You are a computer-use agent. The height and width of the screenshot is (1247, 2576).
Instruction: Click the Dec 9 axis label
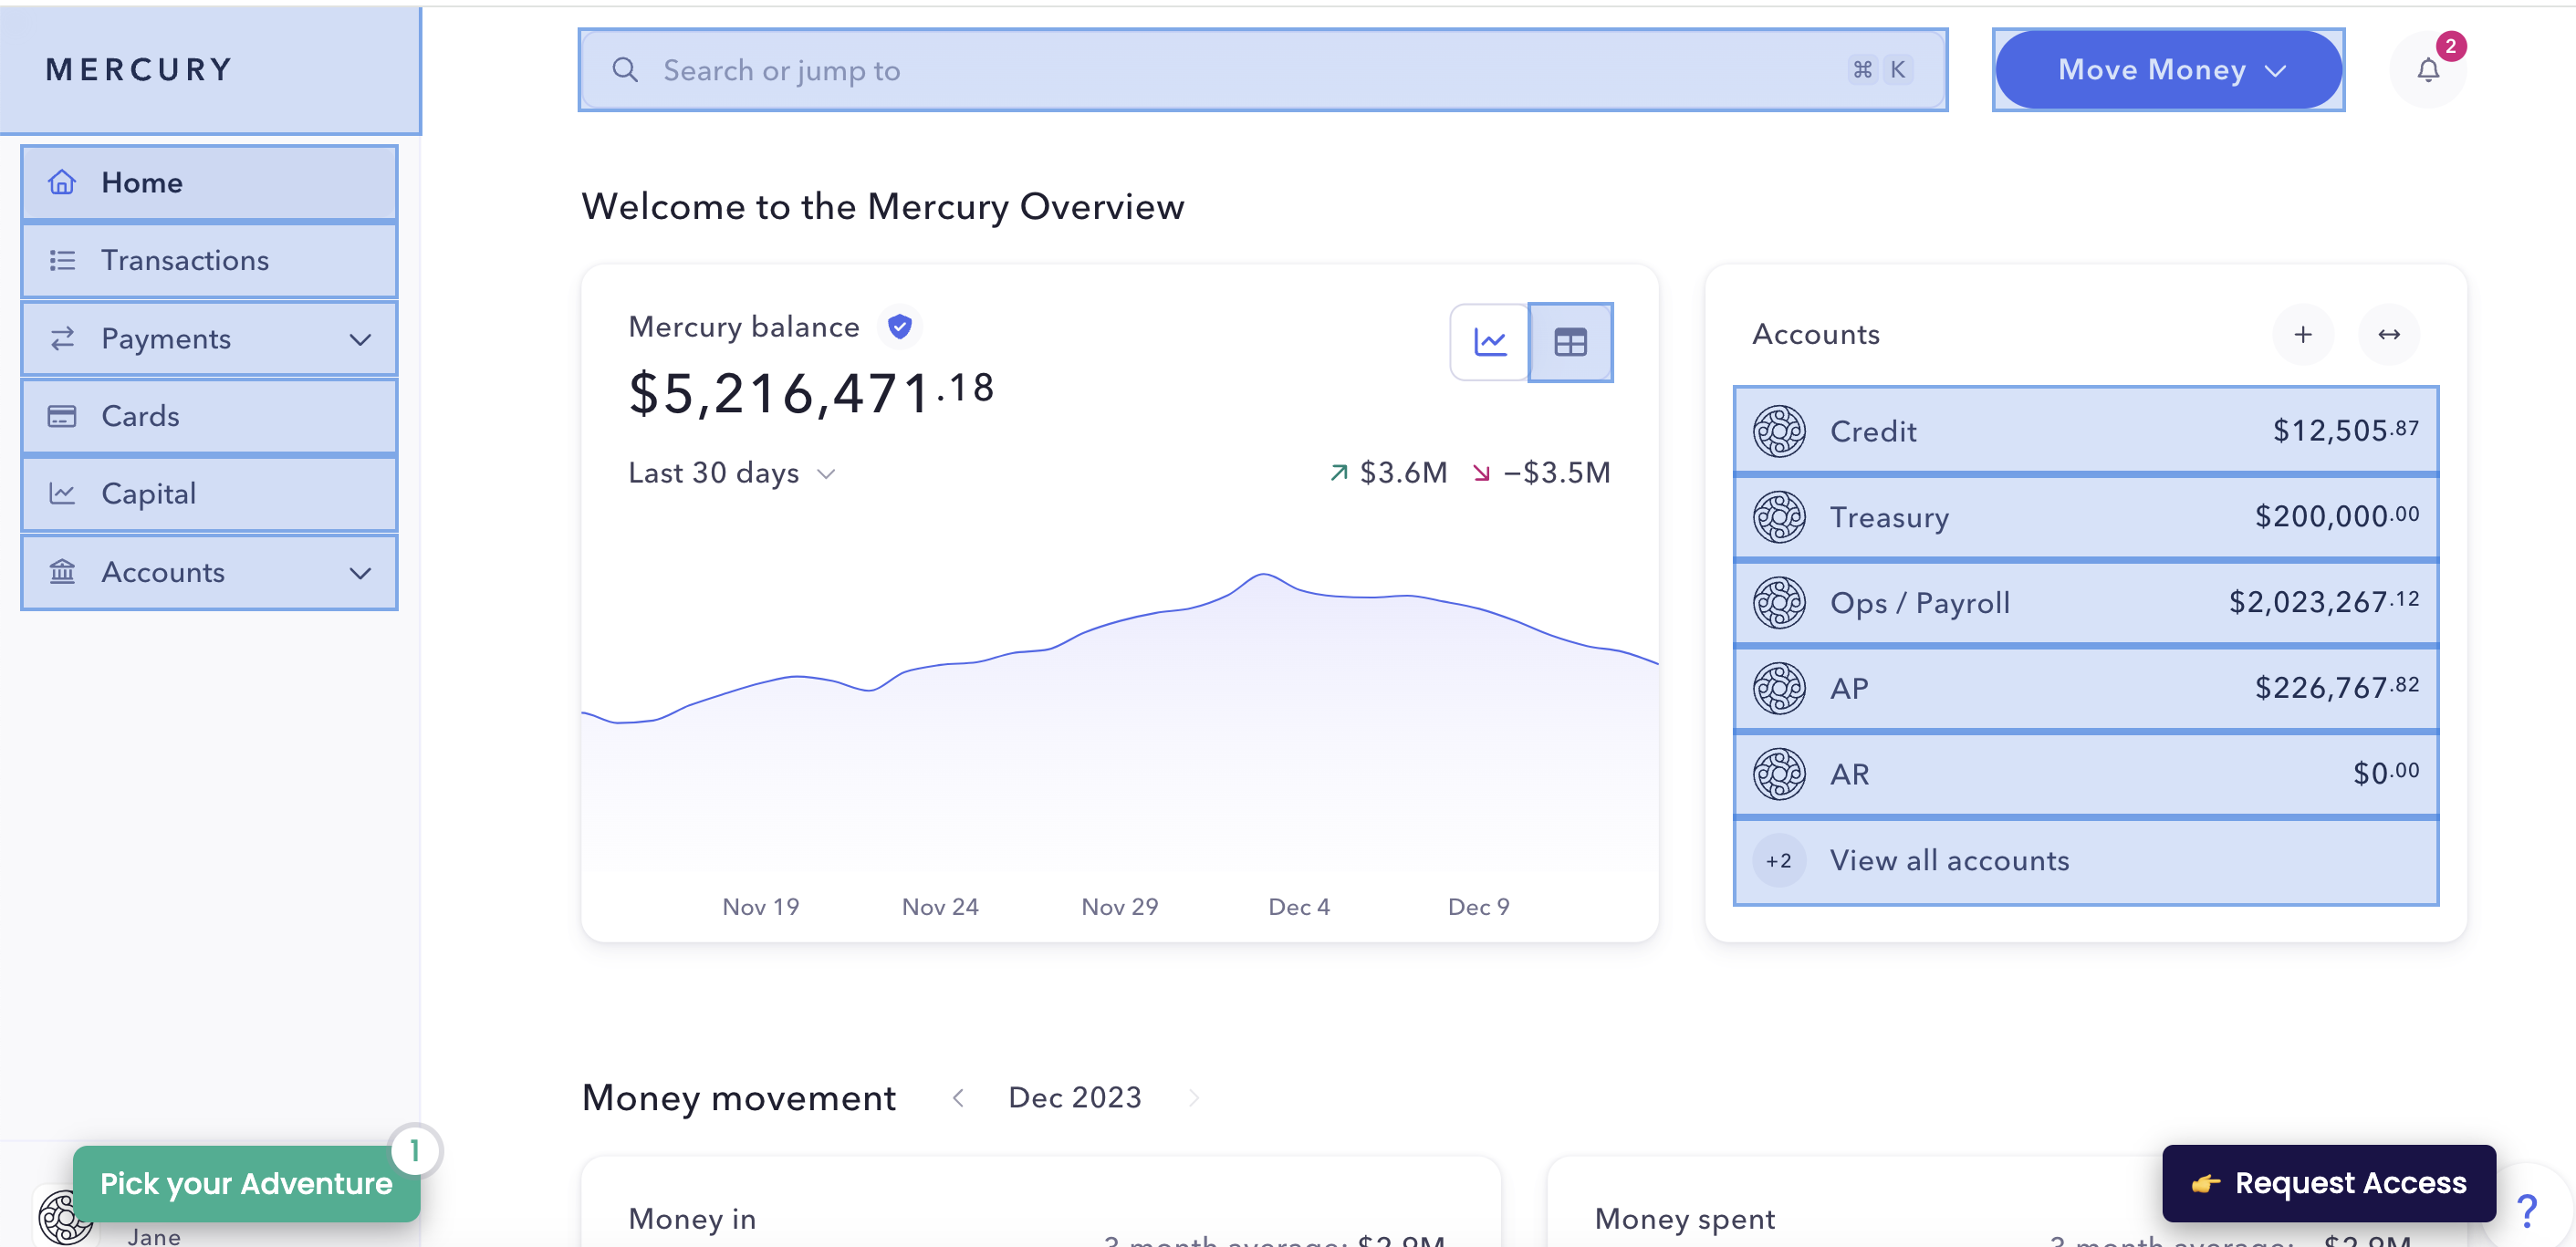coord(1478,907)
